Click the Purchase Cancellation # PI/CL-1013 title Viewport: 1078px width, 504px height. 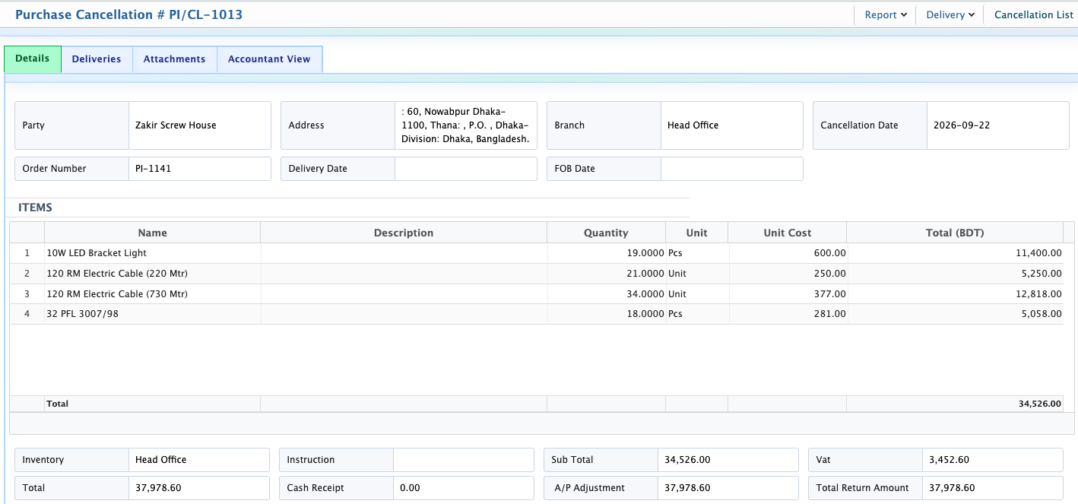[x=128, y=14]
